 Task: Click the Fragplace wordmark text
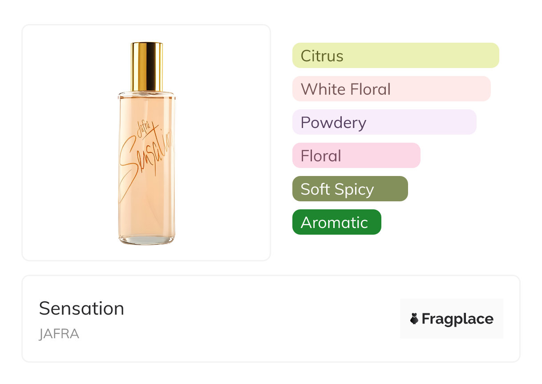457,319
